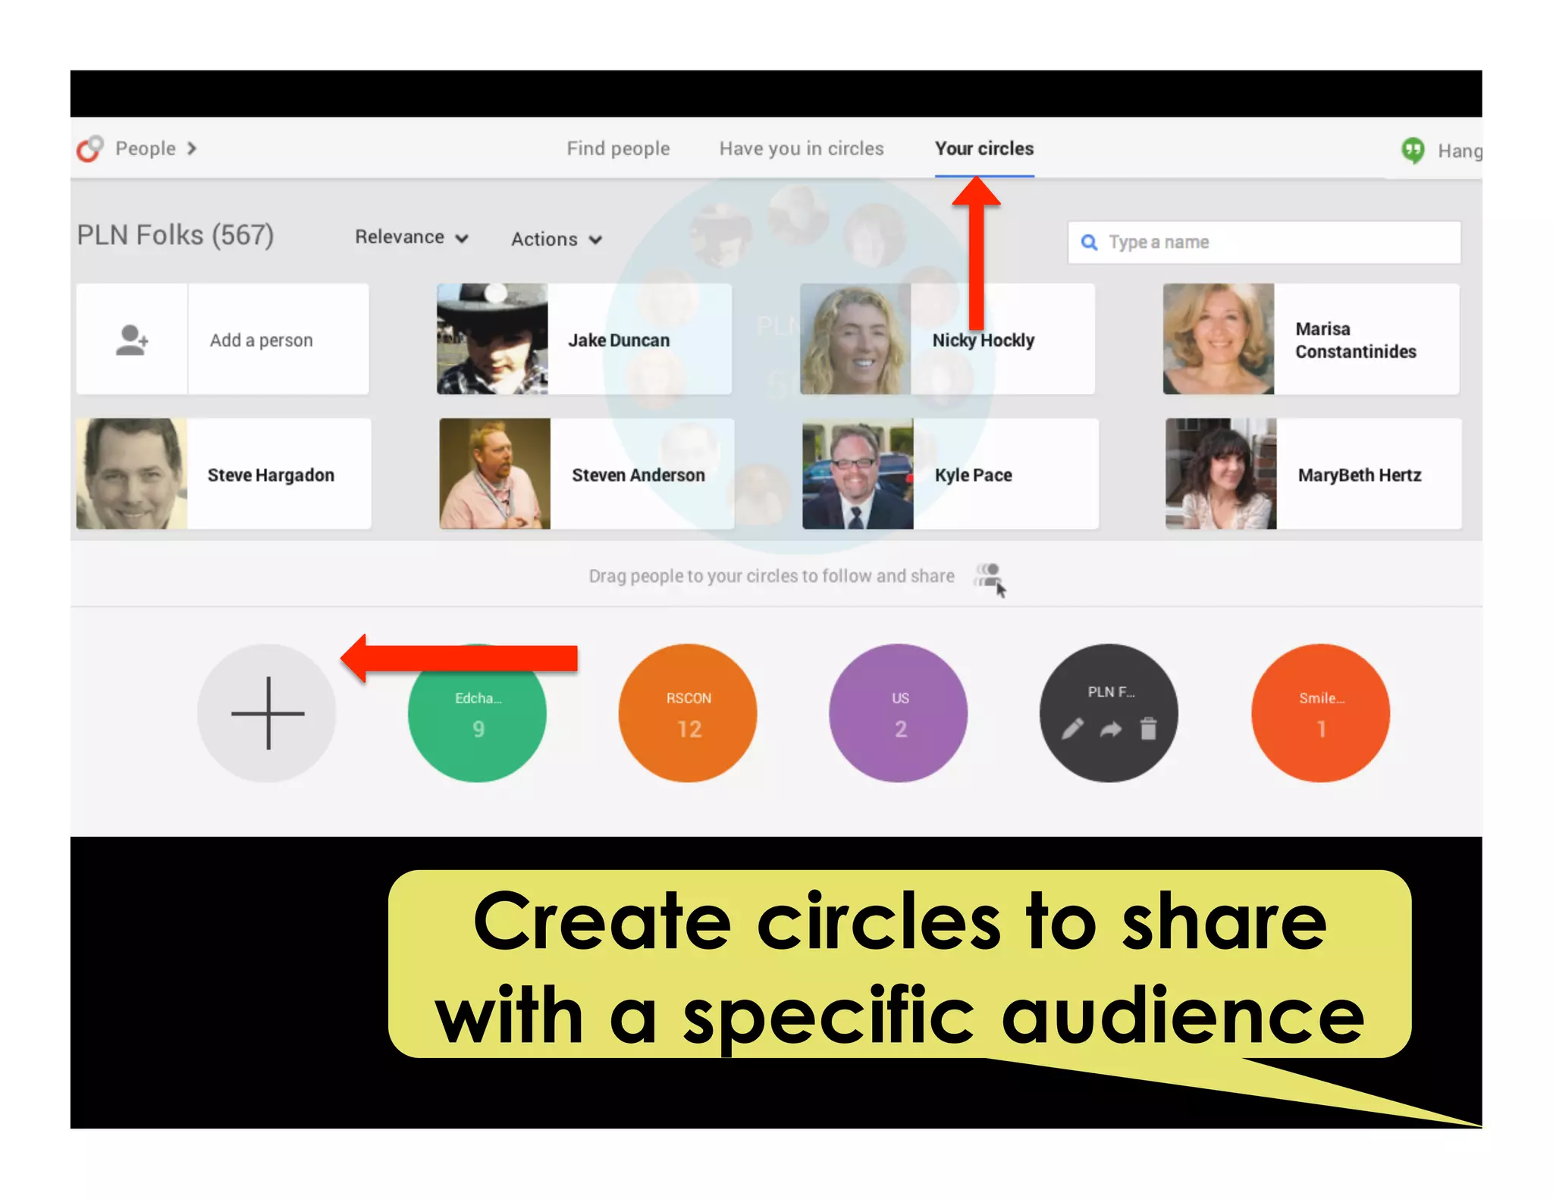Open Kyle Pace's name

(973, 475)
